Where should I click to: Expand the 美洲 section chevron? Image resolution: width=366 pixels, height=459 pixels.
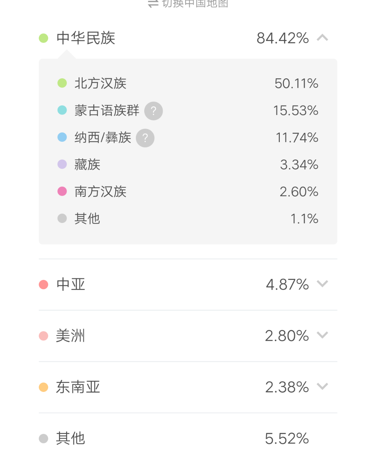[323, 335]
